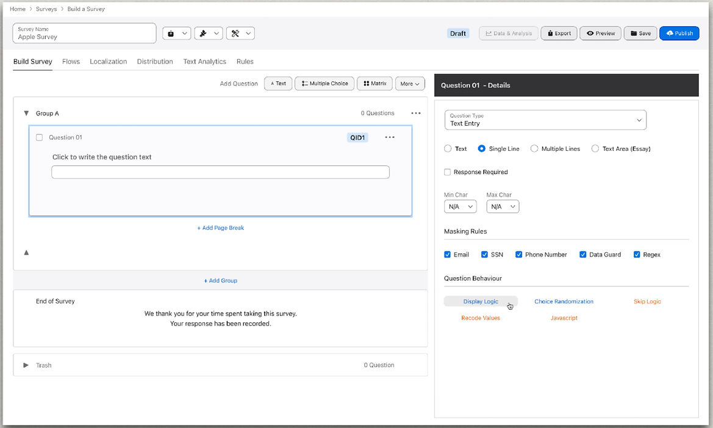Open the Skip Logic link
Viewport: 713px width, 428px height.
647,302
